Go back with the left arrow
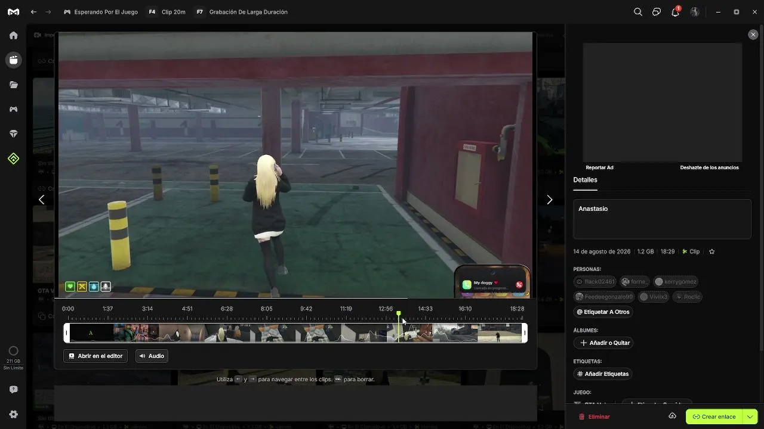The height and width of the screenshot is (429, 764). pyautogui.click(x=33, y=12)
